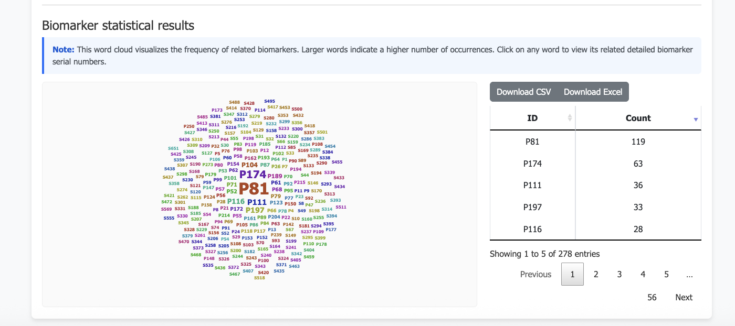Click the P104 word in cloud
The width and height of the screenshot is (735, 326).
(249, 165)
